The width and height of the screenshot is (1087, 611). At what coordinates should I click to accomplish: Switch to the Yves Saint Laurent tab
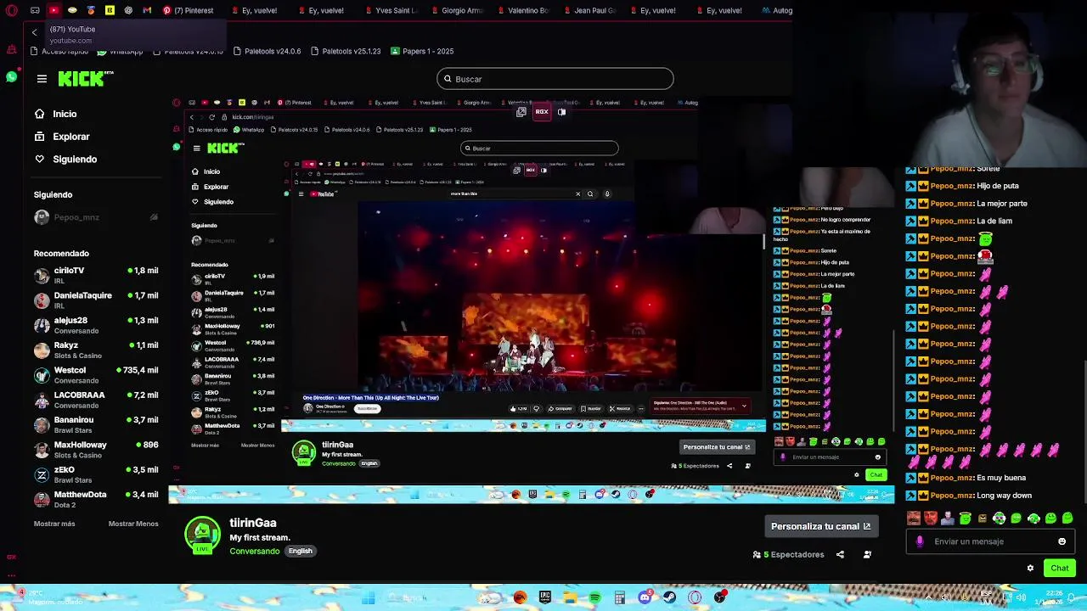click(x=390, y=10)
